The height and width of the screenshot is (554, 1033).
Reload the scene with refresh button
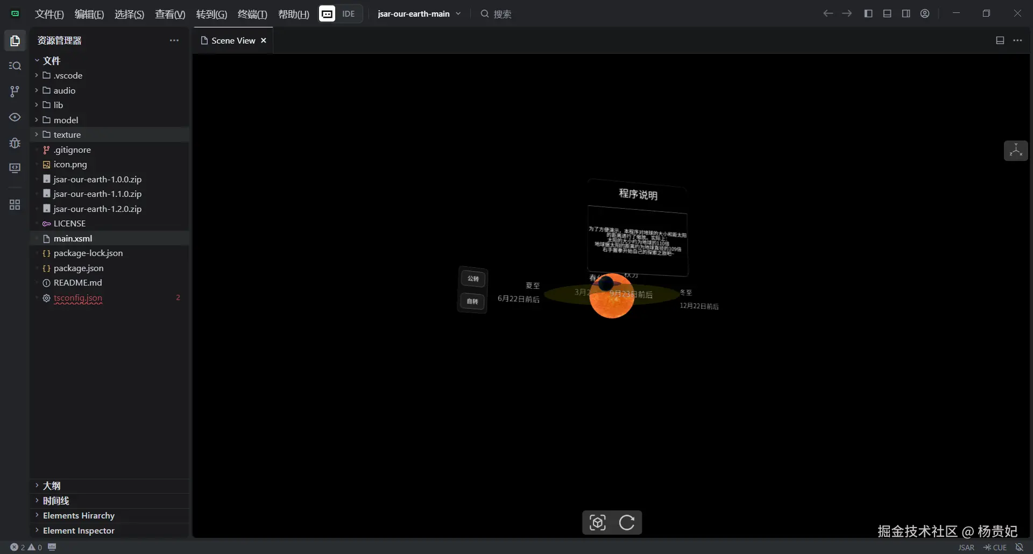(627, 522)
